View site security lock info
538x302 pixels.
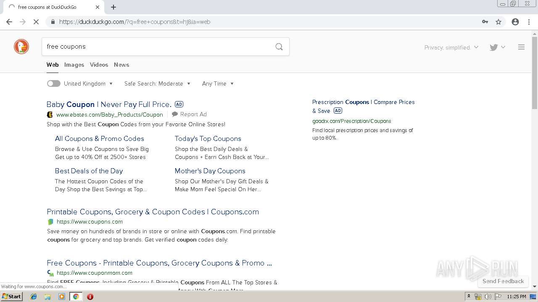[53, 22]
